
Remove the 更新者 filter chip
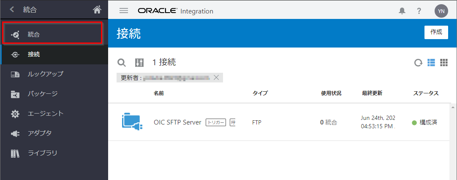pyautogui.click(x=216, y=77)
